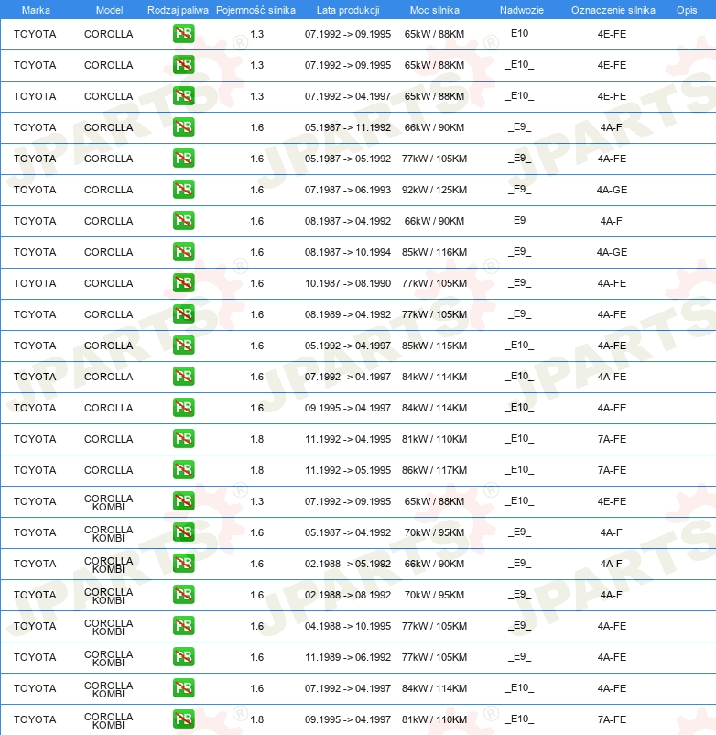This screenshot has height=735, width=716.
Task: Click date range 08.1987 -> 10.1994
Action: tap(347, 252)
